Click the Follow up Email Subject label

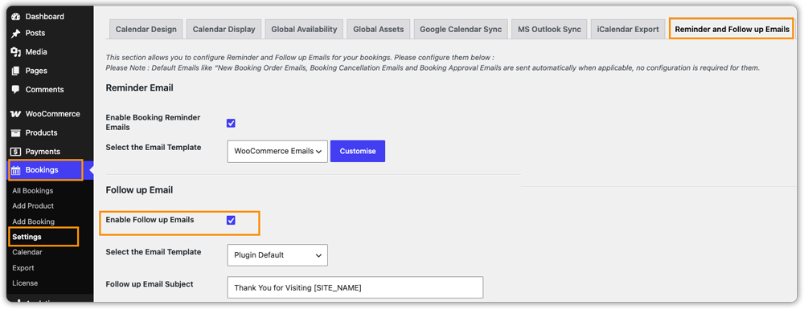pyautogui.click(x=150, y=284)
